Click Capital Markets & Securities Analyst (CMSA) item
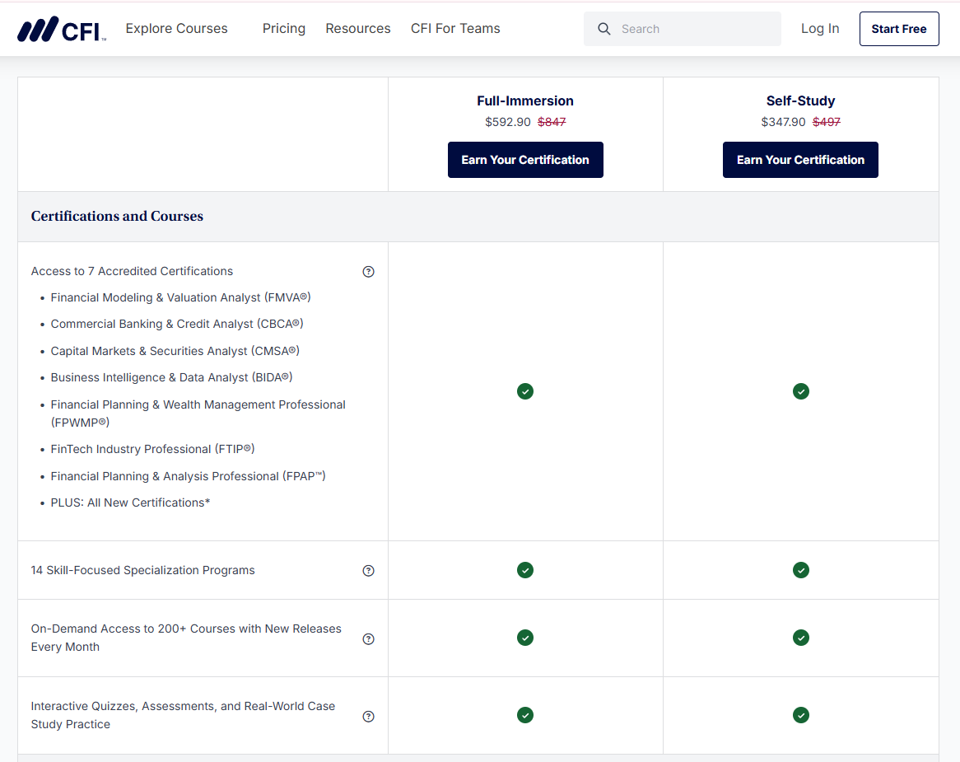The image size is (960, 762). pyautogui.click(x=175, y=351)
